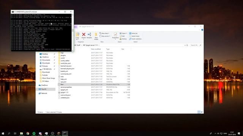Open the Action Center notification icon
243x136 pixels.
click(x=239, y=133)
